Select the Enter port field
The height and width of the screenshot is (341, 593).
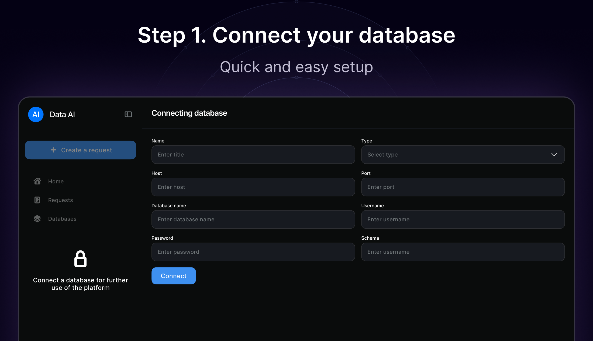(463, 187)
